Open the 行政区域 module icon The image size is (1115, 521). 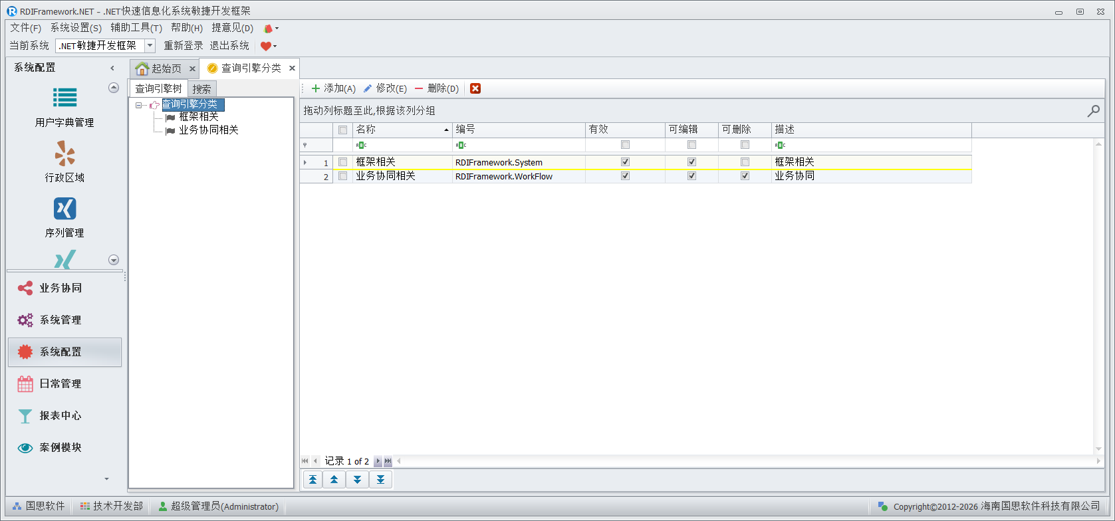(64, 154)
